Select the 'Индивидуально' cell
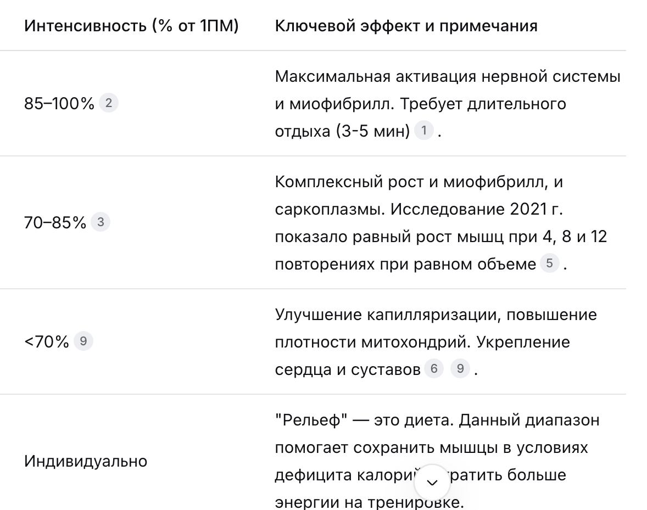Screen dimensions: 647x510 coord(86,461)
